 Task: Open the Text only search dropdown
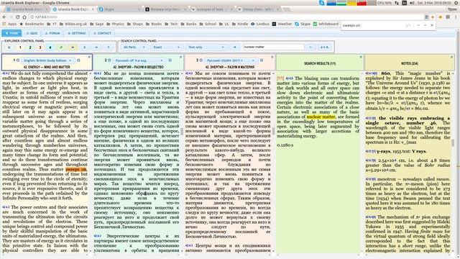coord(206,47)
